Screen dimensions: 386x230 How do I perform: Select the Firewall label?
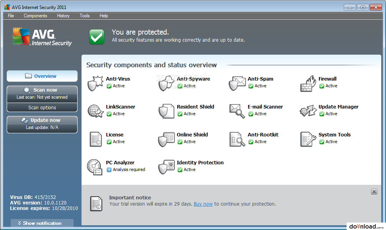click(327, 79)
